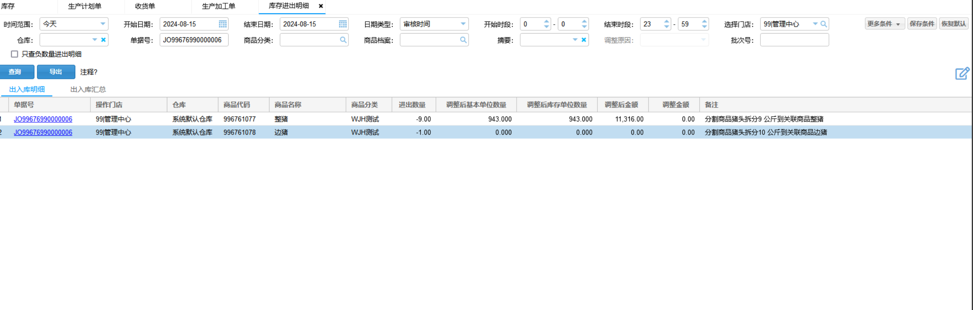This screenshot has width=973, height=310.
Task: Expand the disabled 调整原因 dropdown
Action: [703, 40]
